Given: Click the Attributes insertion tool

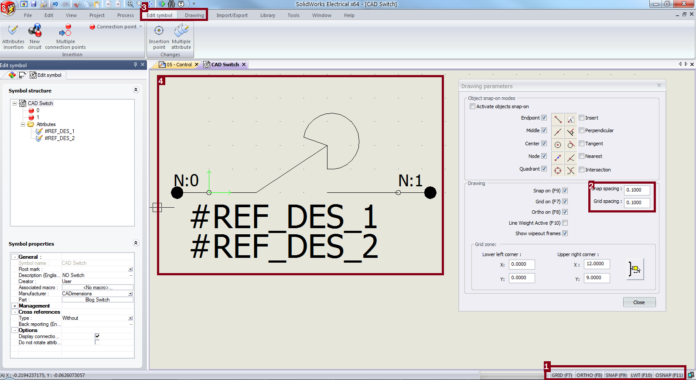Looking at the screenshot, I should tap(13, 37).
